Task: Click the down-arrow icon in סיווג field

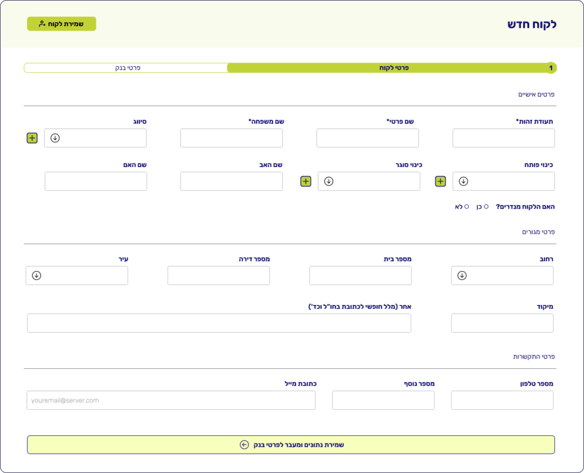Action: (x=55, y=138)
